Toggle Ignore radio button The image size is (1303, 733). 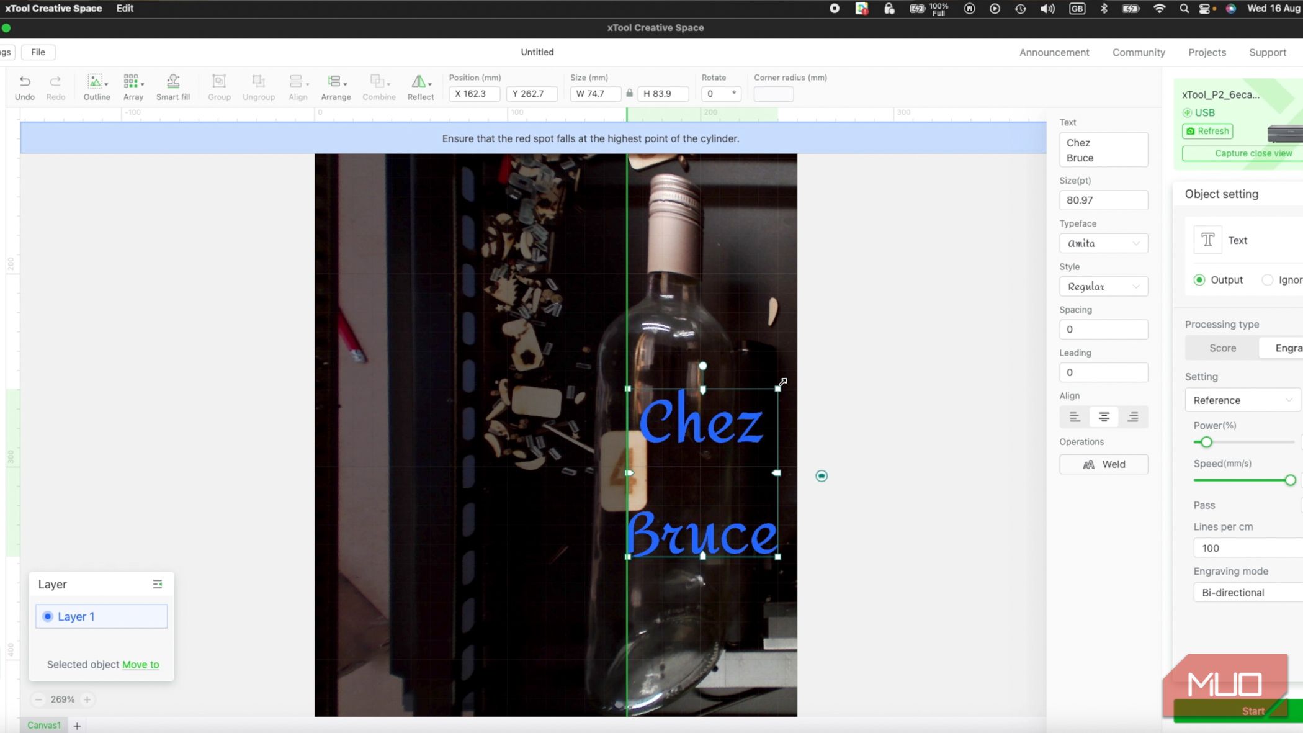pos(1270,280)
